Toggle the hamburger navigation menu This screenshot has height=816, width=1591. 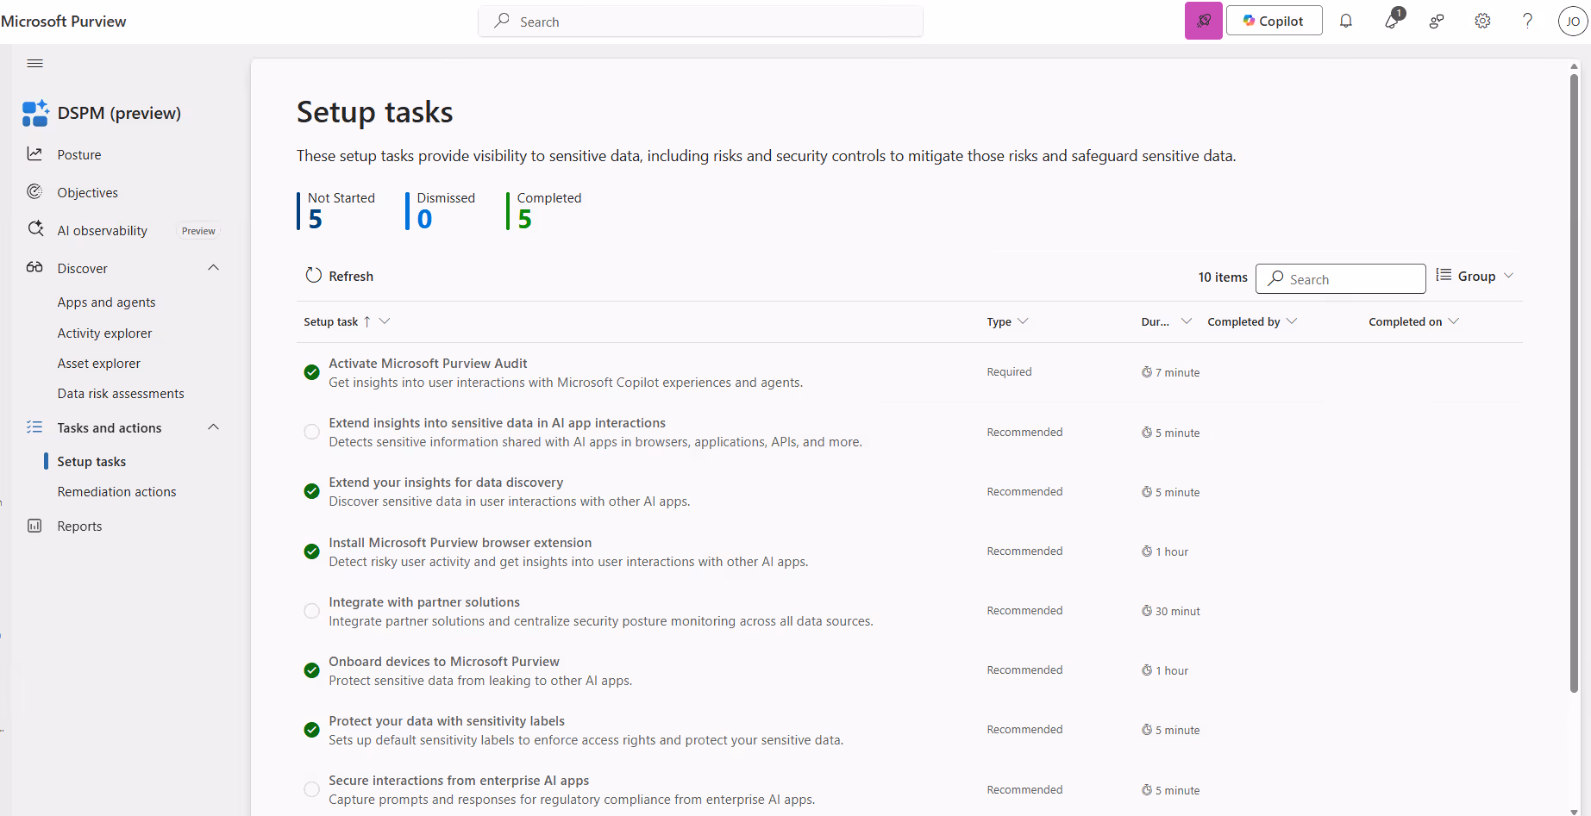pos(35,63)
